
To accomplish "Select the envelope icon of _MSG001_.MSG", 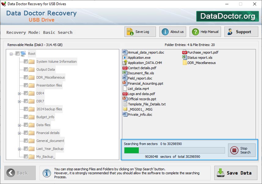I will [x=125, y=109].
